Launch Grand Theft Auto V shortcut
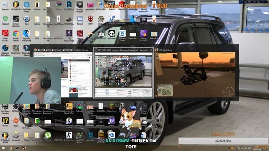Image resolution: width=269 pixels, height=151 pixels. pyautogui.click(x=79, y=135)
